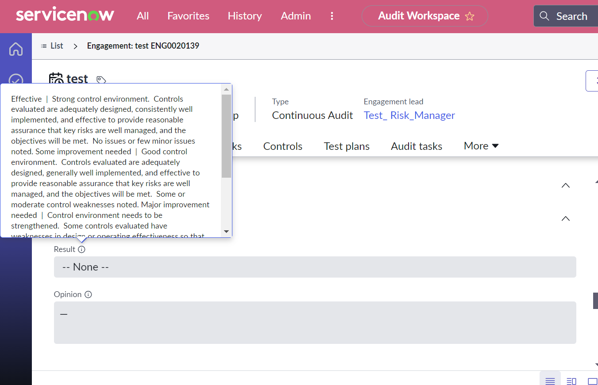This screenshot has height=385, width=598.
Task: Collapse the upper section chevron
Action: tap(565, 185)
